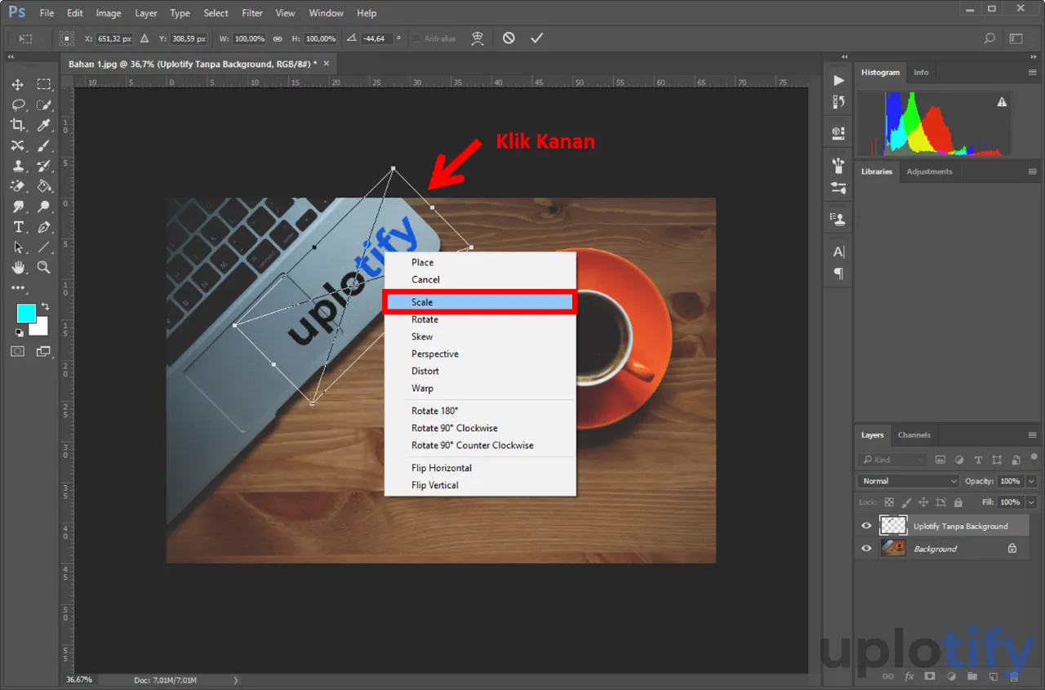
Task: Open the Opacity slider arrow
Action: click(x=1031, y=481)
